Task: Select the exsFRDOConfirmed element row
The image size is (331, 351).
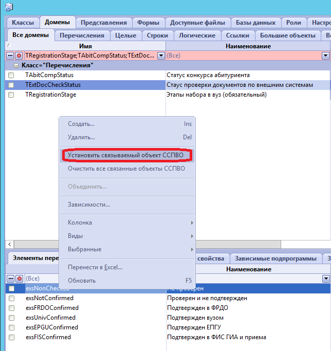Action: click(x=52, y=308)
